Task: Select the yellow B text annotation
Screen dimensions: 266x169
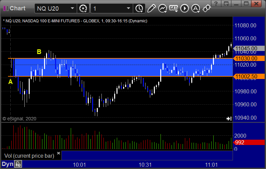Action: click(x=39, y=52)
